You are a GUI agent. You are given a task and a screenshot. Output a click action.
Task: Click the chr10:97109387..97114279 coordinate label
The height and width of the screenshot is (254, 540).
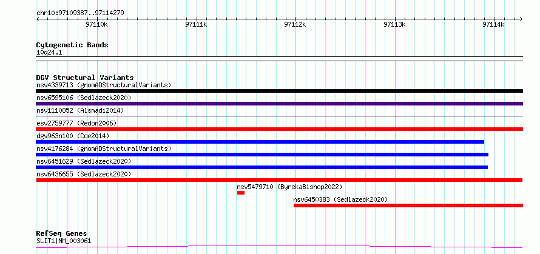coord(80,13)
